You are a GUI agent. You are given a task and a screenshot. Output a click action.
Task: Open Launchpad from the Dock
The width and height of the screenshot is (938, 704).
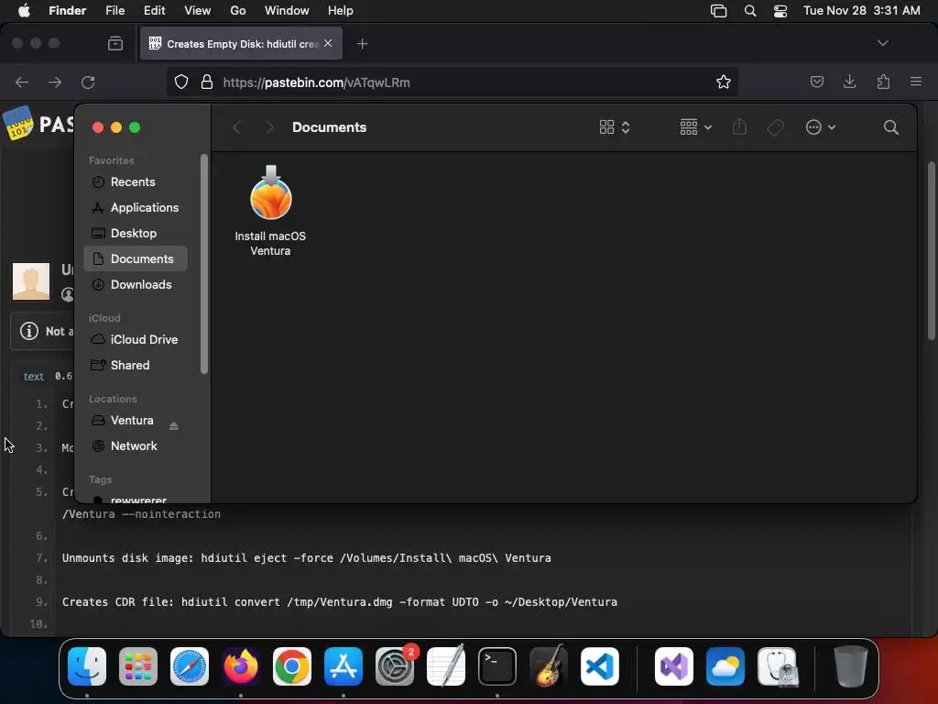point(138,667)
